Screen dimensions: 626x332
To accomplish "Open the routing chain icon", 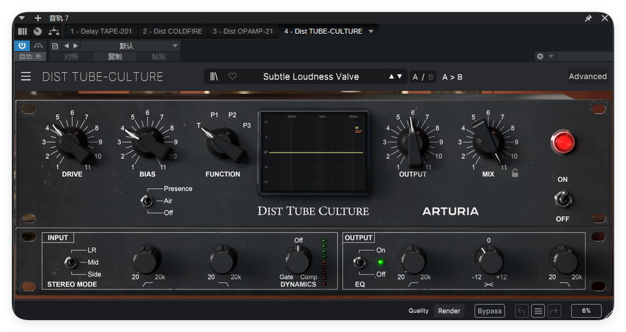I will [54, 31].
